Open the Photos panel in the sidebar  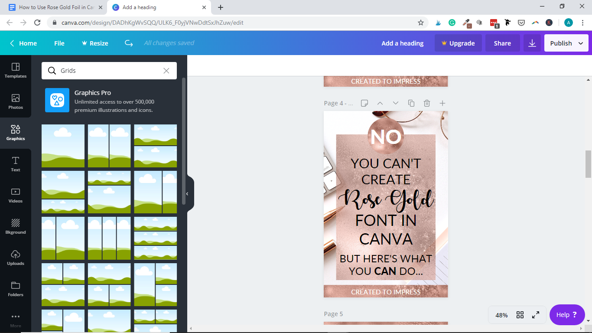(x=16, y=101)
